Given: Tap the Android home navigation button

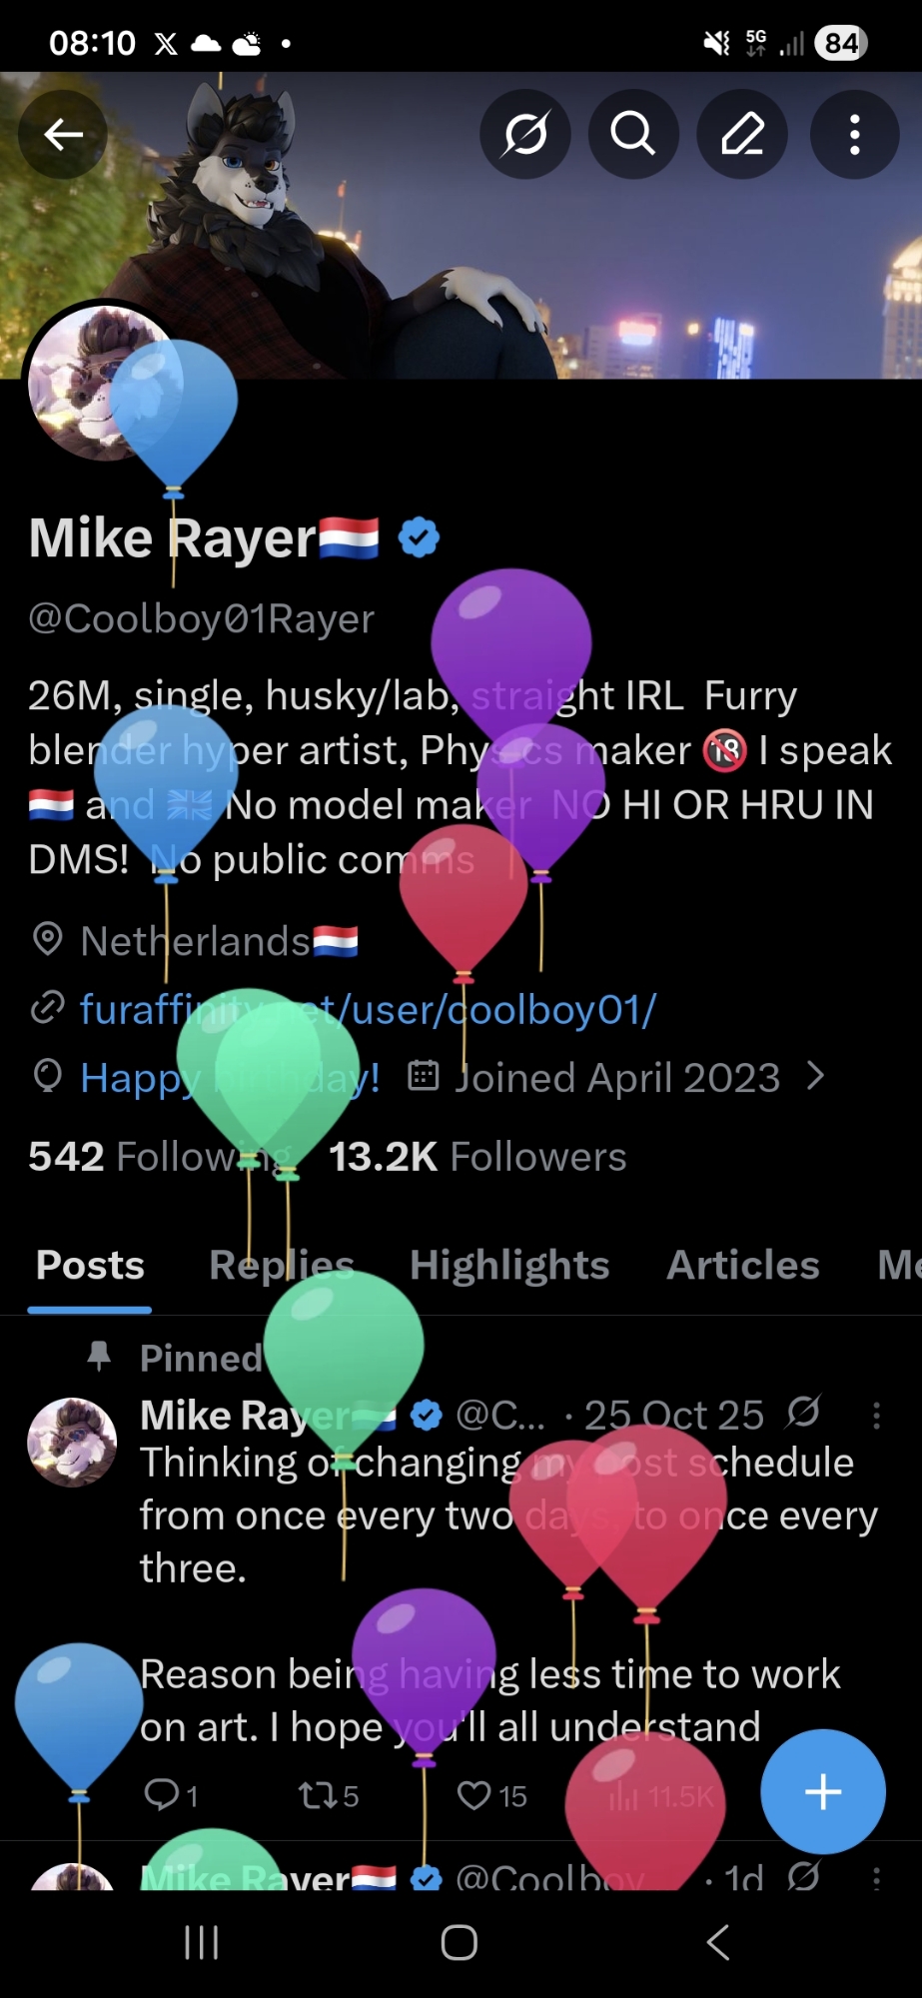Looking at the screenshot, I should tap(460, 1942).
